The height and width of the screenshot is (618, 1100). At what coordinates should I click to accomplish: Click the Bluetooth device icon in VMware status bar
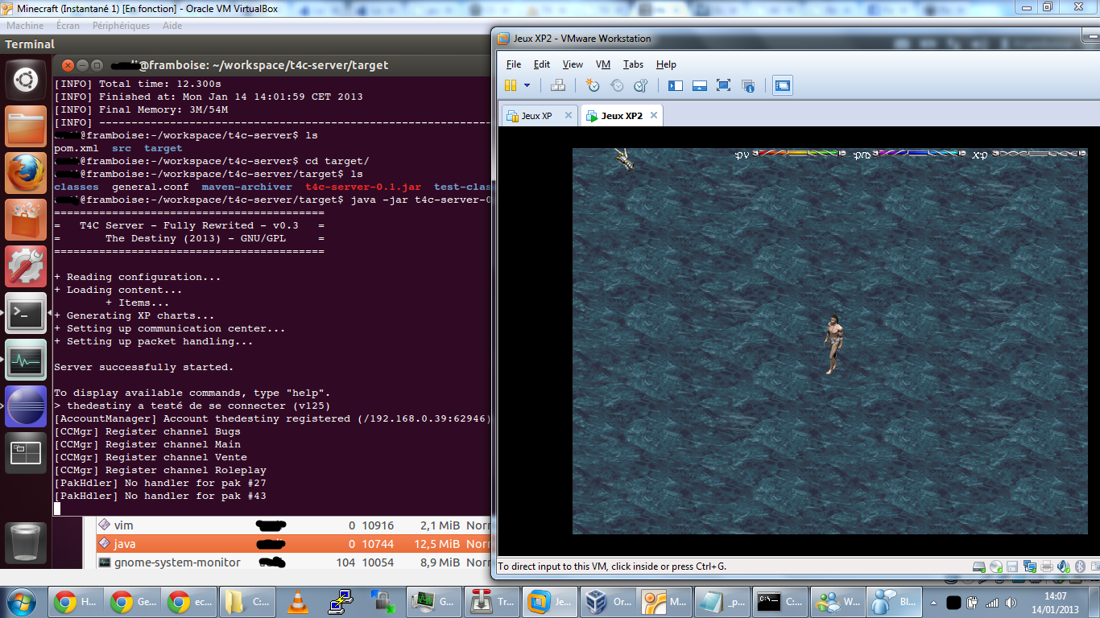(1081, 566)
